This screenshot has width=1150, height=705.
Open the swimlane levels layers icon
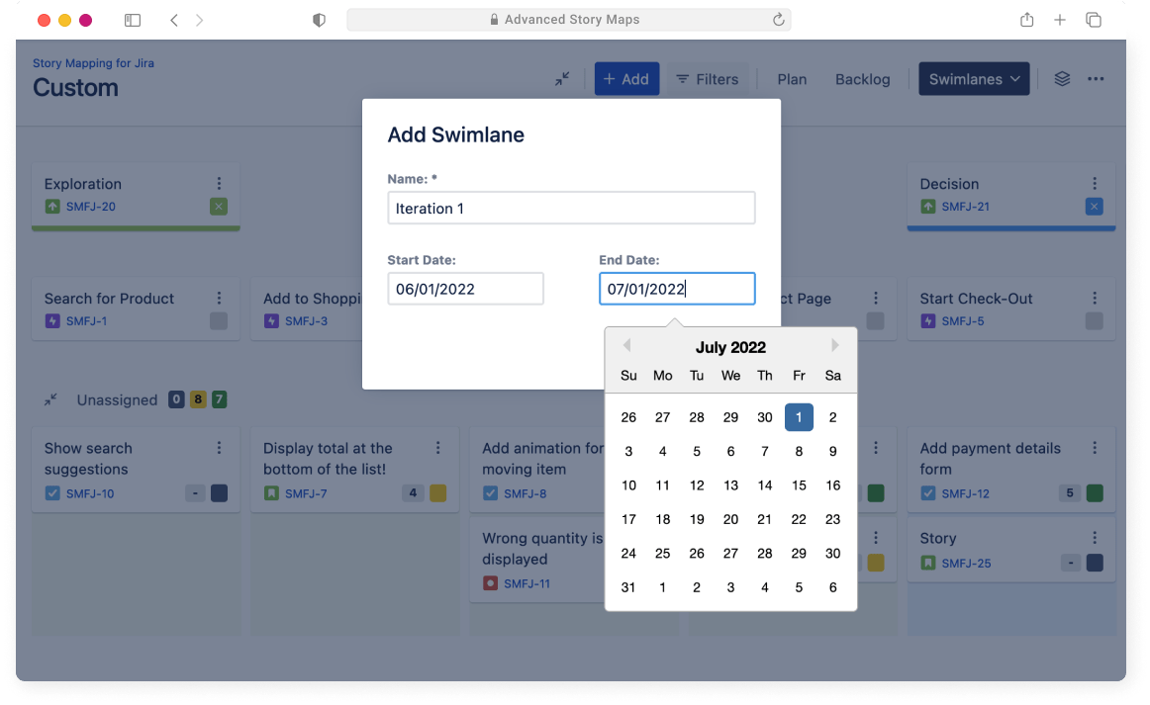coord(1062,78)
